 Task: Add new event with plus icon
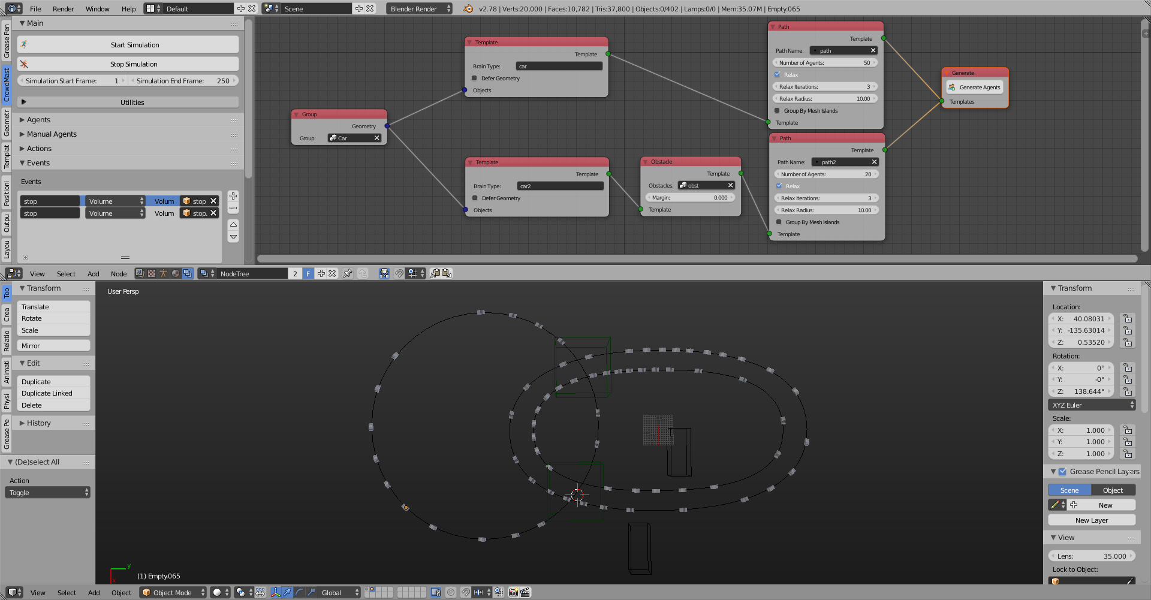(233, 196)
